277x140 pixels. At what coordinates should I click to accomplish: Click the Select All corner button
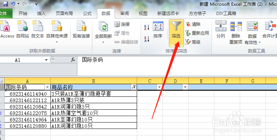click(2, 81)
